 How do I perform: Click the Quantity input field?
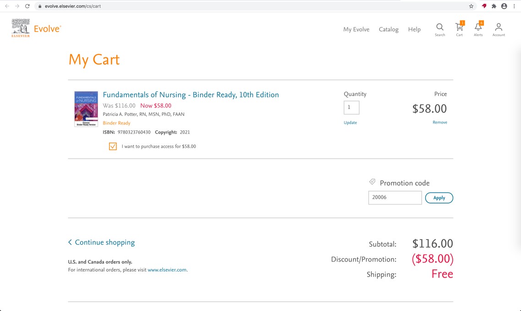coord(351,107)
